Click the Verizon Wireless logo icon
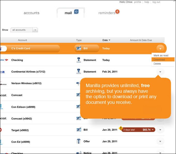 (x=3, y=84)
